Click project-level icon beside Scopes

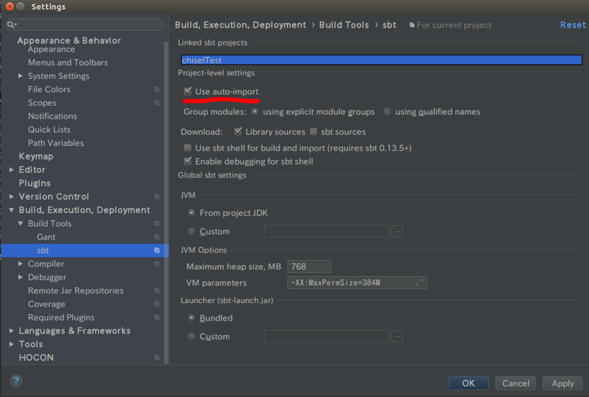156,103
